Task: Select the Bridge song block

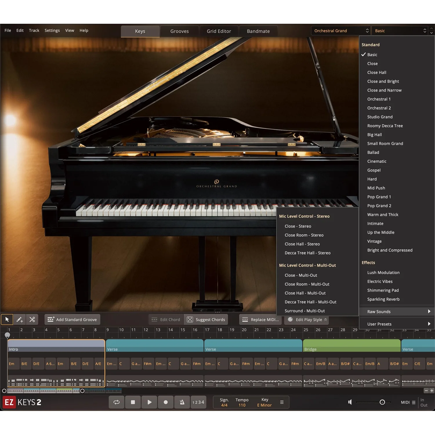Action: pos(351,346)
